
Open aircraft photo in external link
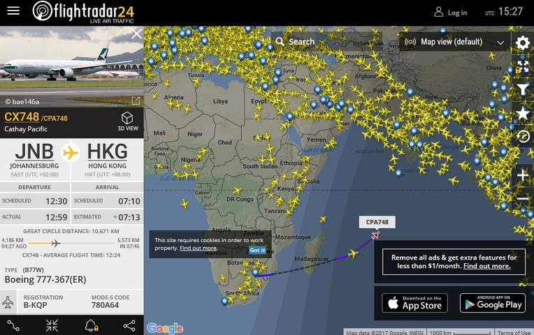(136, 100)
